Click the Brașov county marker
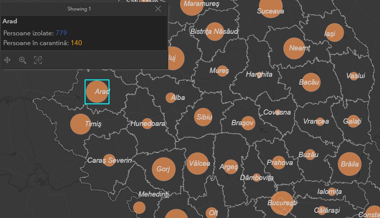The image size is (380, 218). coord(248,123)
